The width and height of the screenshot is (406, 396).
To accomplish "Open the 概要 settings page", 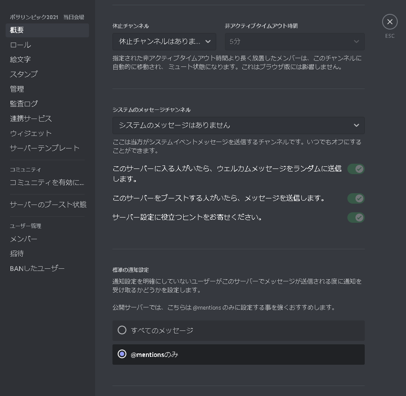I will [x=47, y=30].
